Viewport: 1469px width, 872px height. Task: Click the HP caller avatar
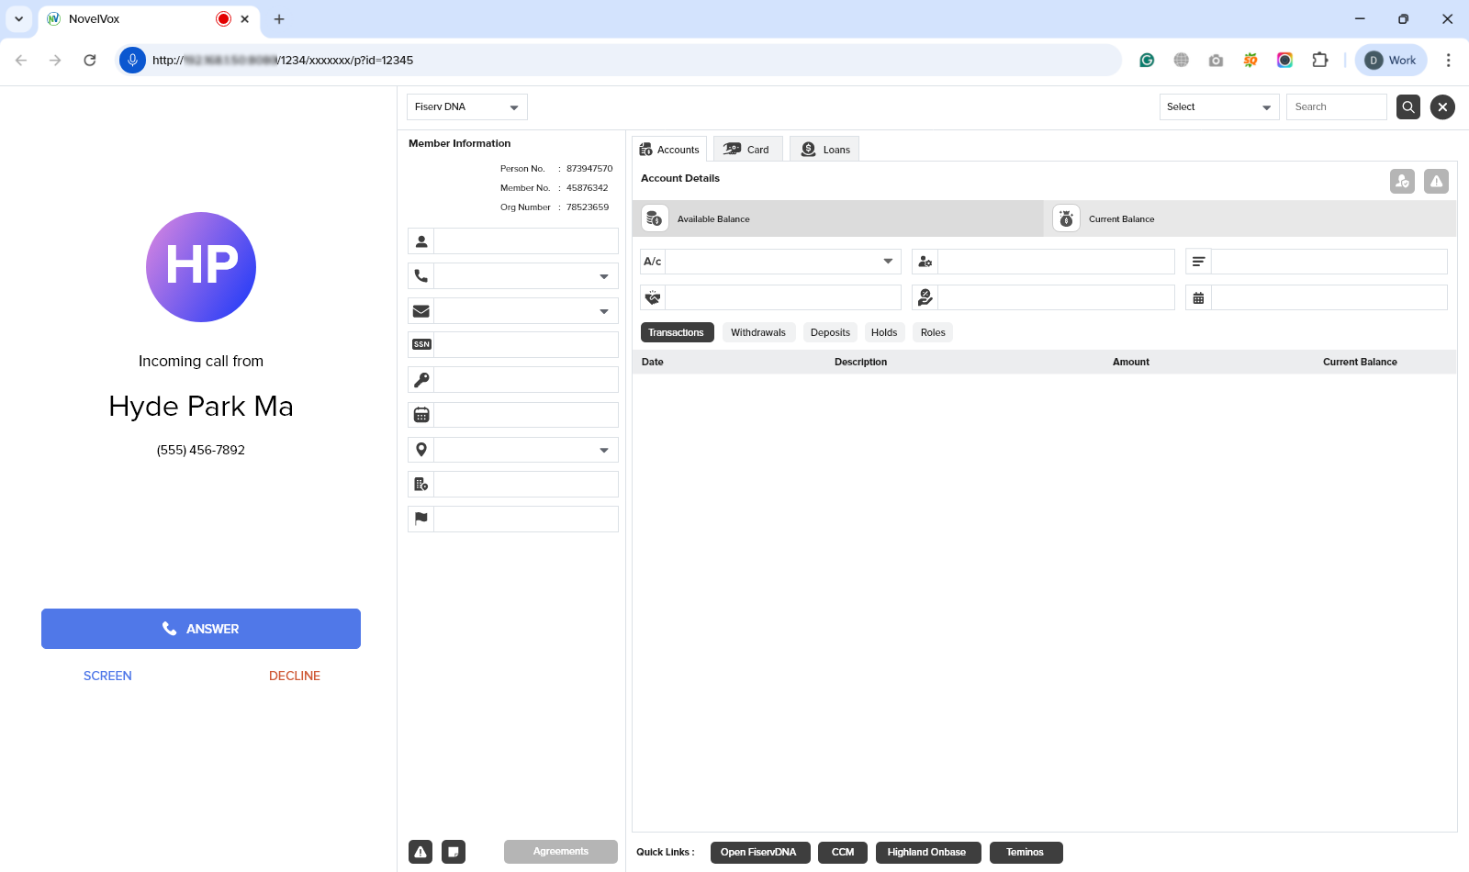click(201, 267)
